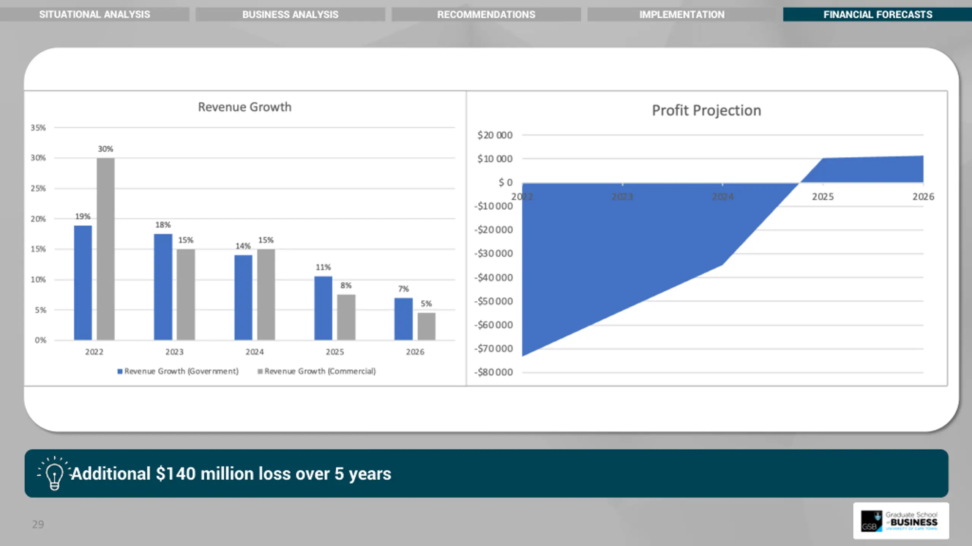The height and width of the screenshot is (546, 972).
Task: Click the Revenue Growth (Commercial) legend label
Action: (x=320, y=371)
